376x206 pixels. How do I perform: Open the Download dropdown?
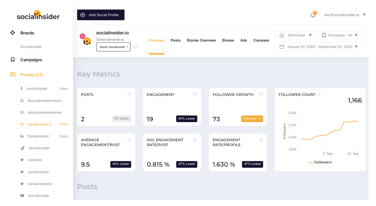pyautogui.click(x=296, y=35)
